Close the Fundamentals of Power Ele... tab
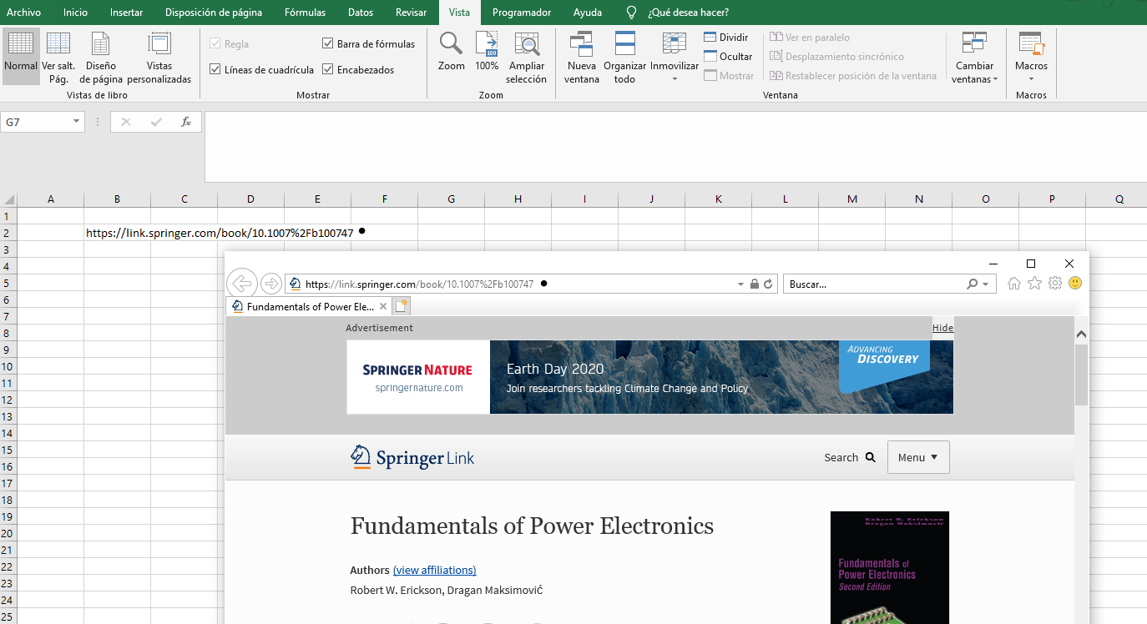 pos(383,306)
